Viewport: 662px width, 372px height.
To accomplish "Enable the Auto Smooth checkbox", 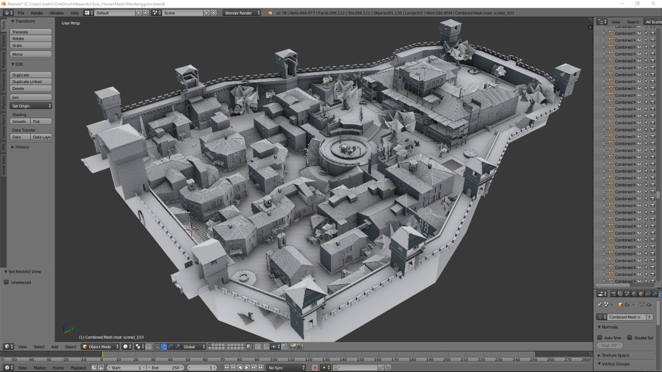I will (600, 338).
